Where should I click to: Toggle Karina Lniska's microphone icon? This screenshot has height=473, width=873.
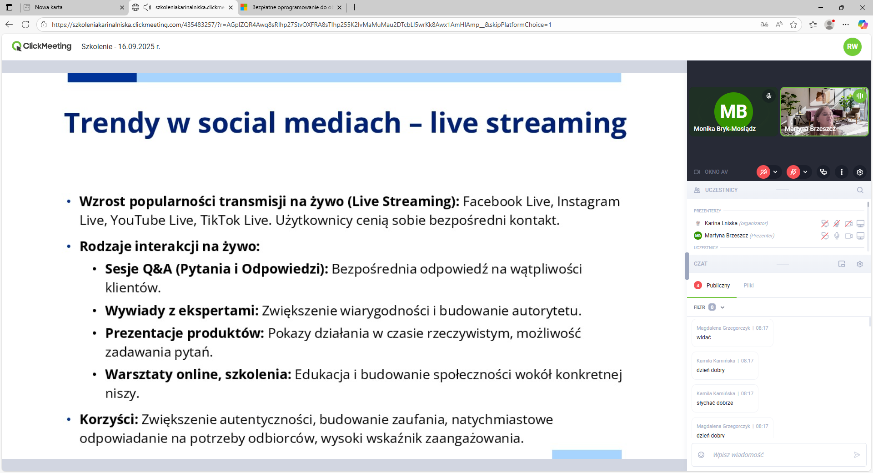tap(837, 223)
